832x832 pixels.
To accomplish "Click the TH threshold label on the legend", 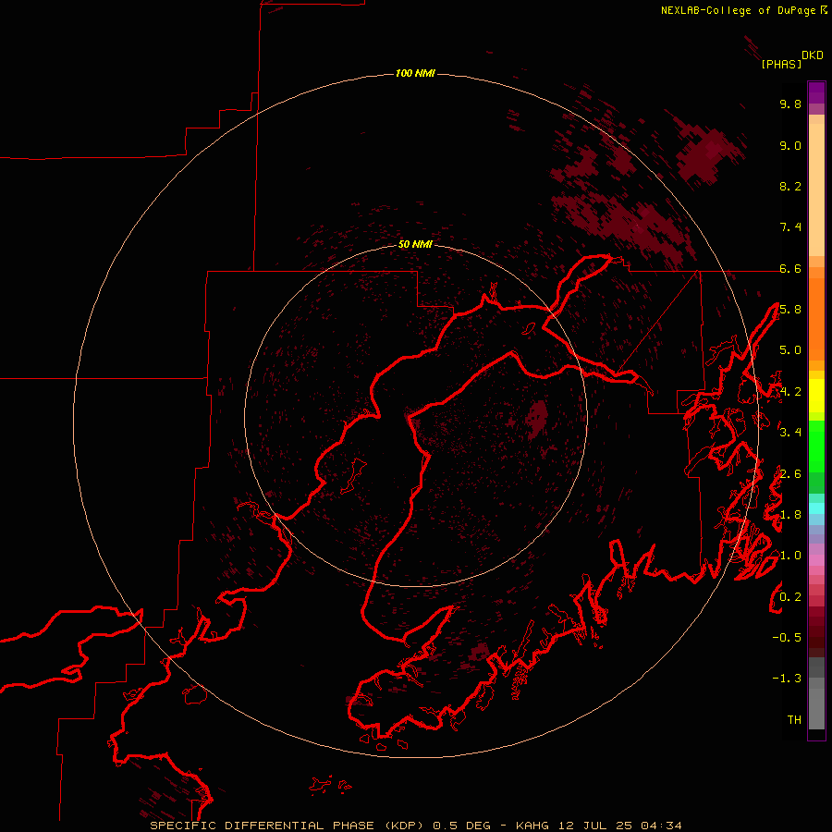I will [x=794, y=720].
